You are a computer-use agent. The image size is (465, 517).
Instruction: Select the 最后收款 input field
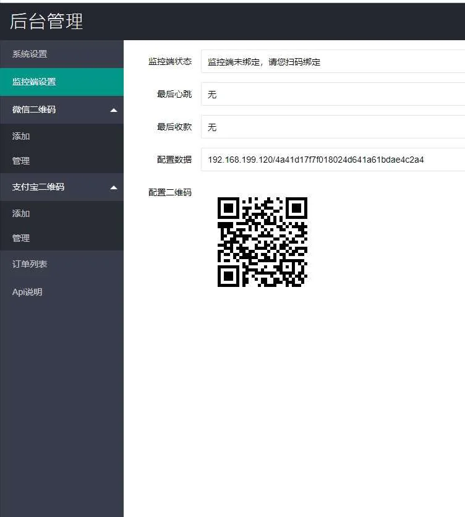pyautogui.click(x=333, y=127)
